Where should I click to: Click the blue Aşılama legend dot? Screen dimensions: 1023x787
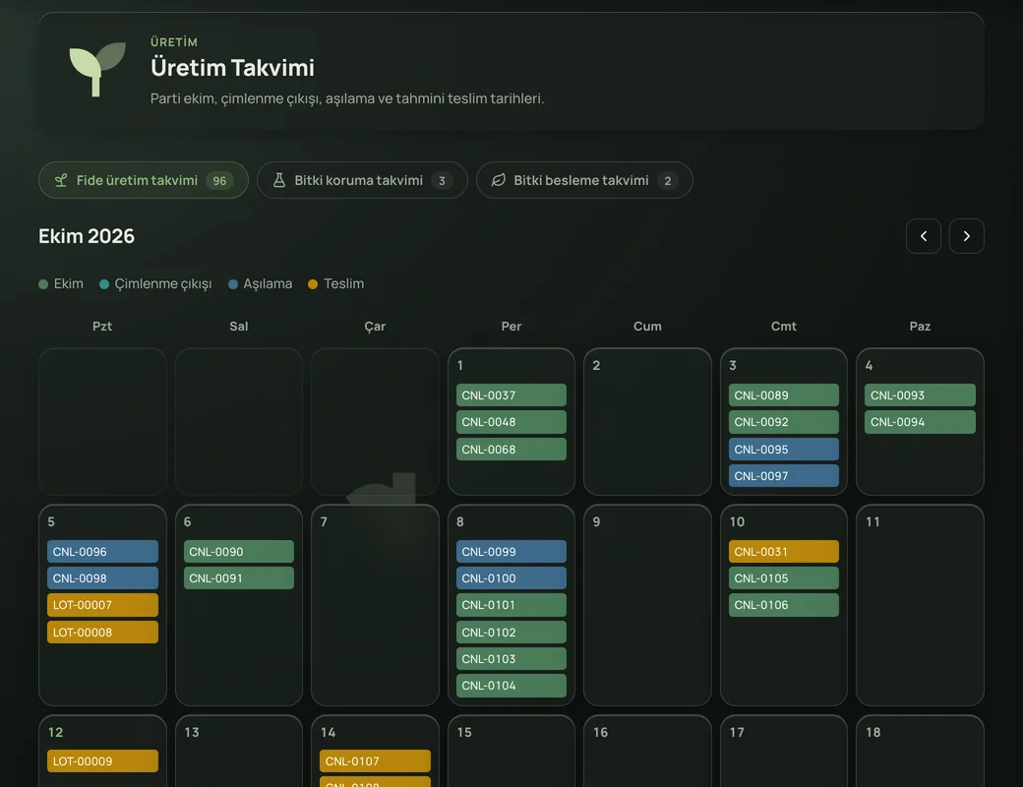coord(233,284)
